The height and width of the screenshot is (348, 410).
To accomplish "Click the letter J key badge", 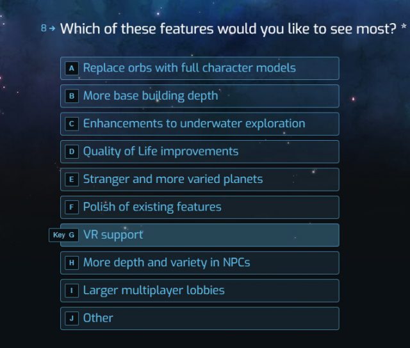I will 72,319.
